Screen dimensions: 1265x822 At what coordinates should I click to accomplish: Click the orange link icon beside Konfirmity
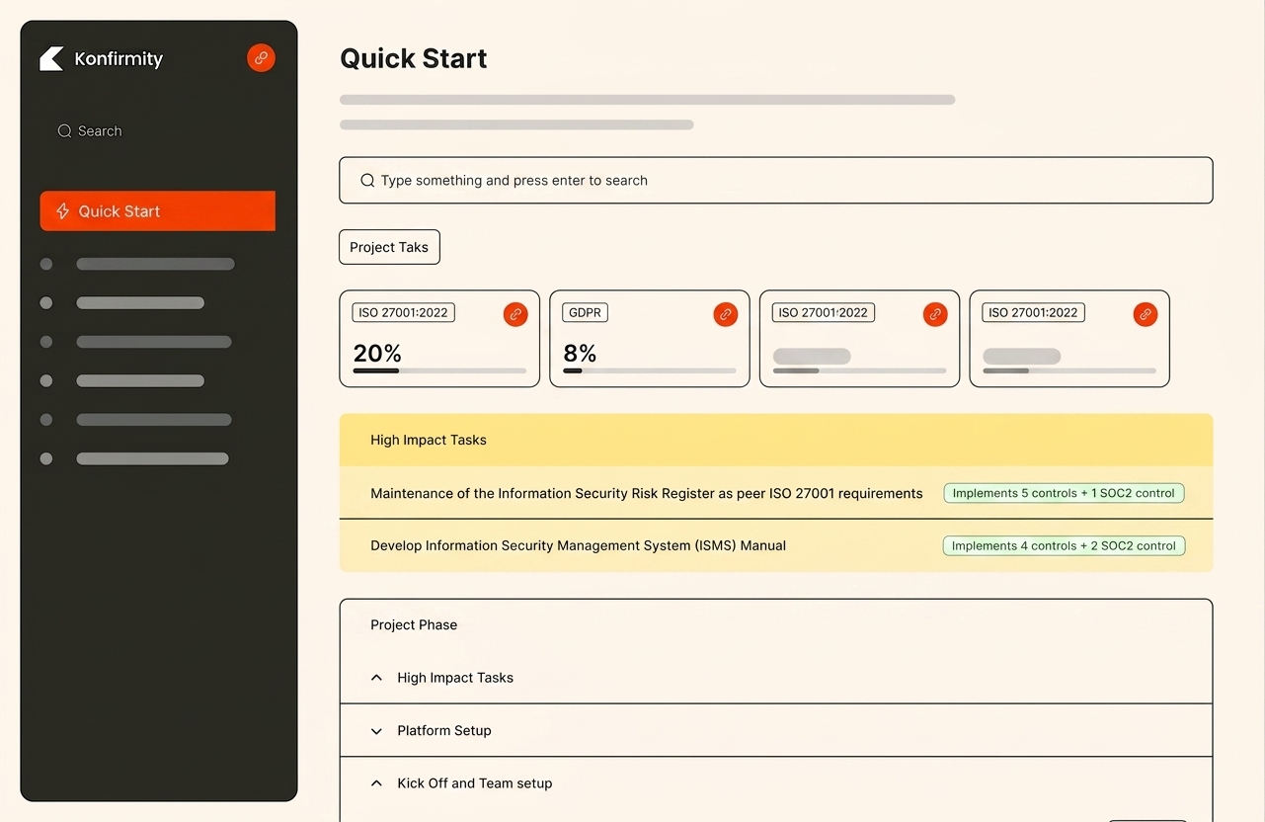tap(261, 58)
